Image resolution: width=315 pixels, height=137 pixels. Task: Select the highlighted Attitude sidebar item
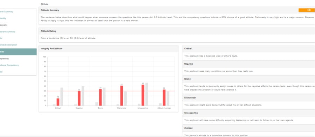(18, 52)
